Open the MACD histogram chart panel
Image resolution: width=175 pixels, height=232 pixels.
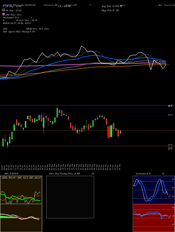21,218
